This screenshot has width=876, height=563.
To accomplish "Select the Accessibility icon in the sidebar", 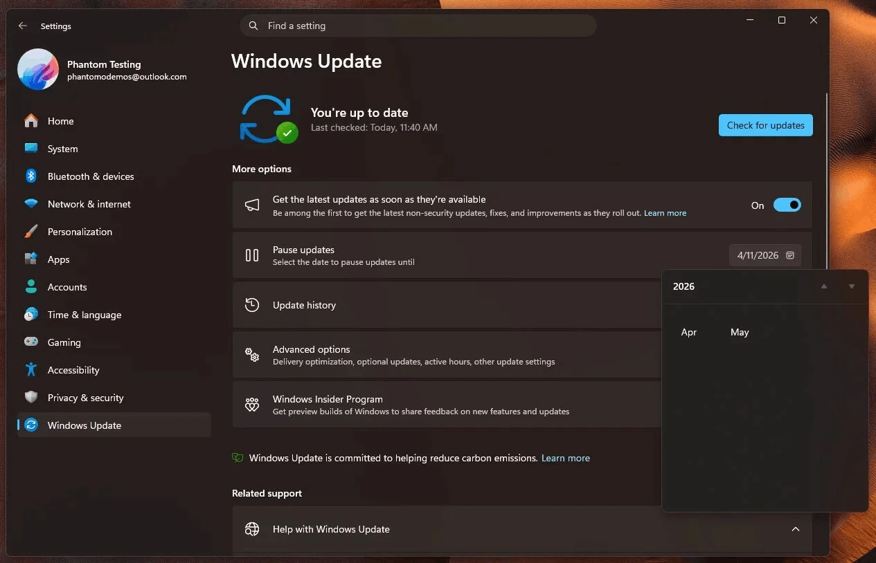I will click(x=31, y=370).
